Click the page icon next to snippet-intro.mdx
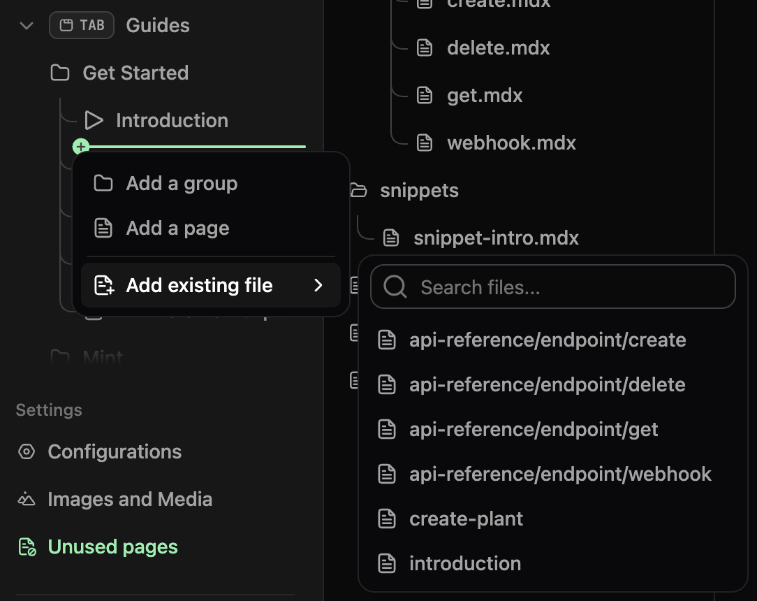The image size is (757, 601). (392, 238)
